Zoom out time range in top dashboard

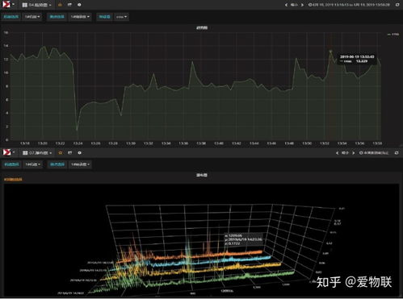click(294, 5)
